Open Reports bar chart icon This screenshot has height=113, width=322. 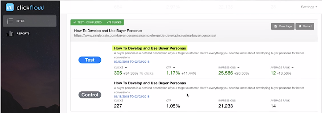coord(10,33)
